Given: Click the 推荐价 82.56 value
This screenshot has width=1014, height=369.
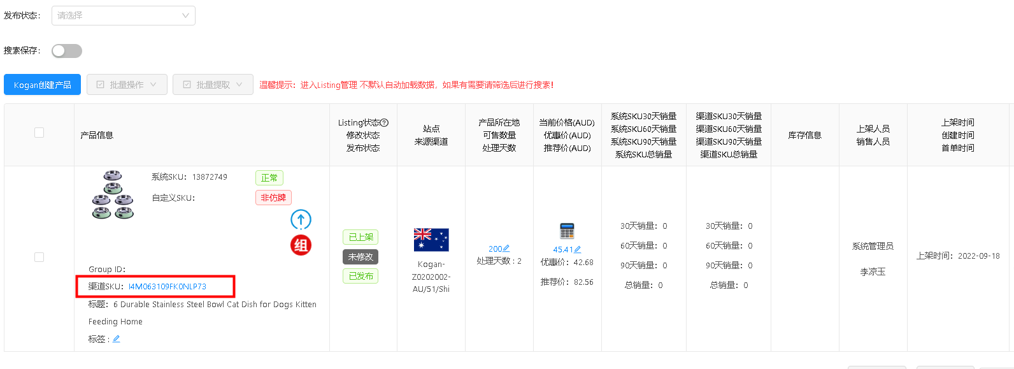Looking at the screenshot, I should (x=583, y=282).
